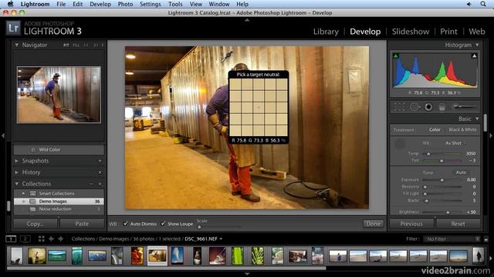Toggle highlight clipping indicator in histogram
Viewport: 494px width, 277px height.
(x=474, y=56)
